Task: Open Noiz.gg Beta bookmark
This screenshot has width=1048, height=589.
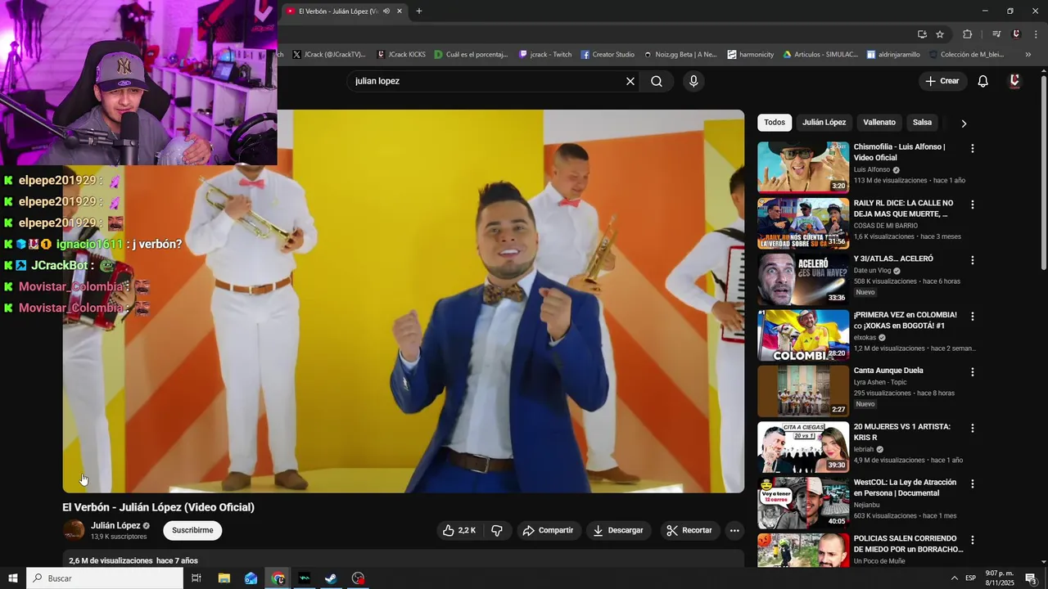Action: [680, 55]
